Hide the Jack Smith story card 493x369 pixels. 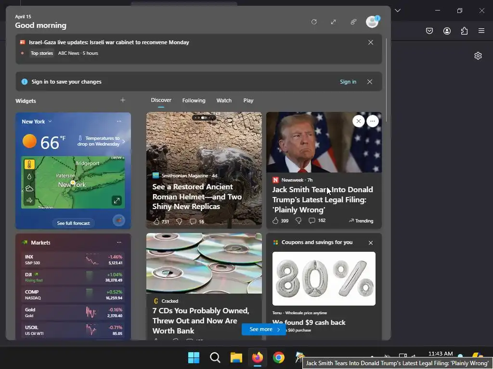(358, 121)
